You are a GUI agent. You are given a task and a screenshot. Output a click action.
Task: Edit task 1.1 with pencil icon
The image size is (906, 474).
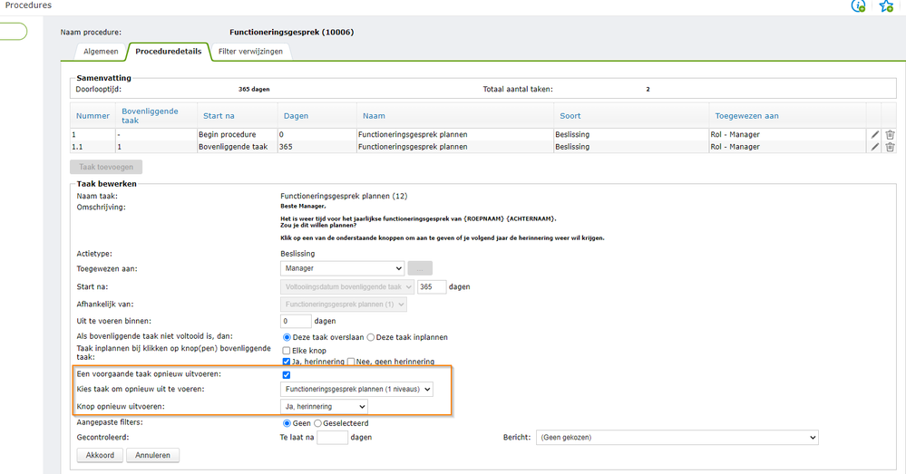coord(875,146)
